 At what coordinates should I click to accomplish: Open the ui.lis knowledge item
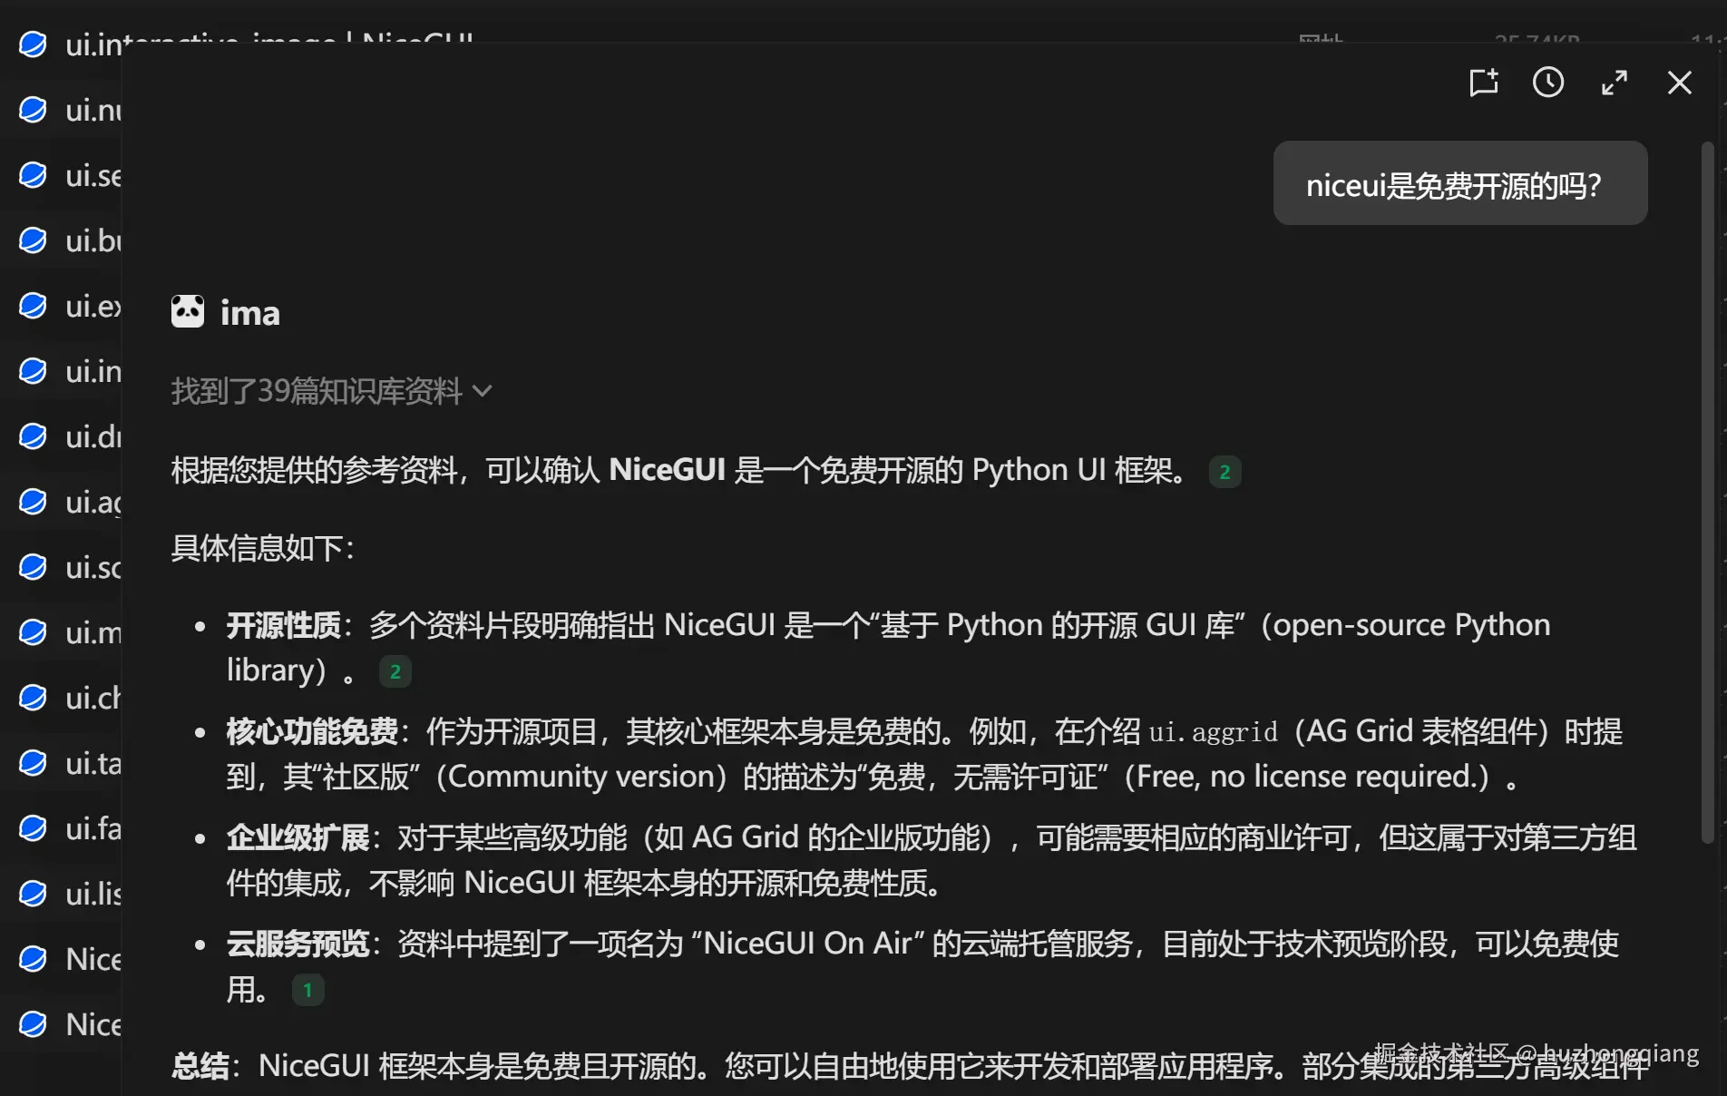click(x=94, y=894)
